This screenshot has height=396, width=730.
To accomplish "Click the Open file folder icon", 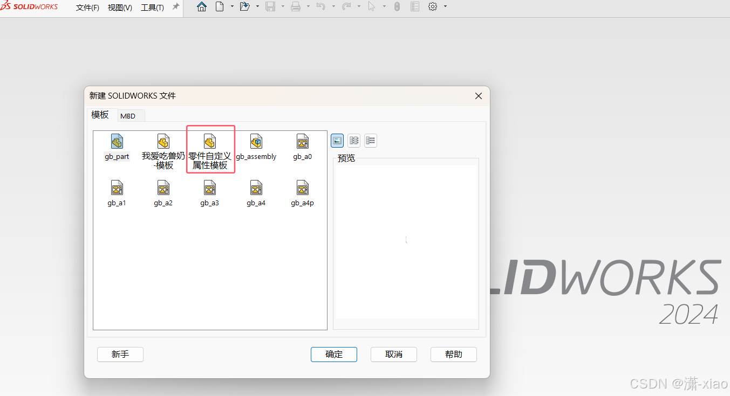I will pyautogui.click(x=244, y=7).
